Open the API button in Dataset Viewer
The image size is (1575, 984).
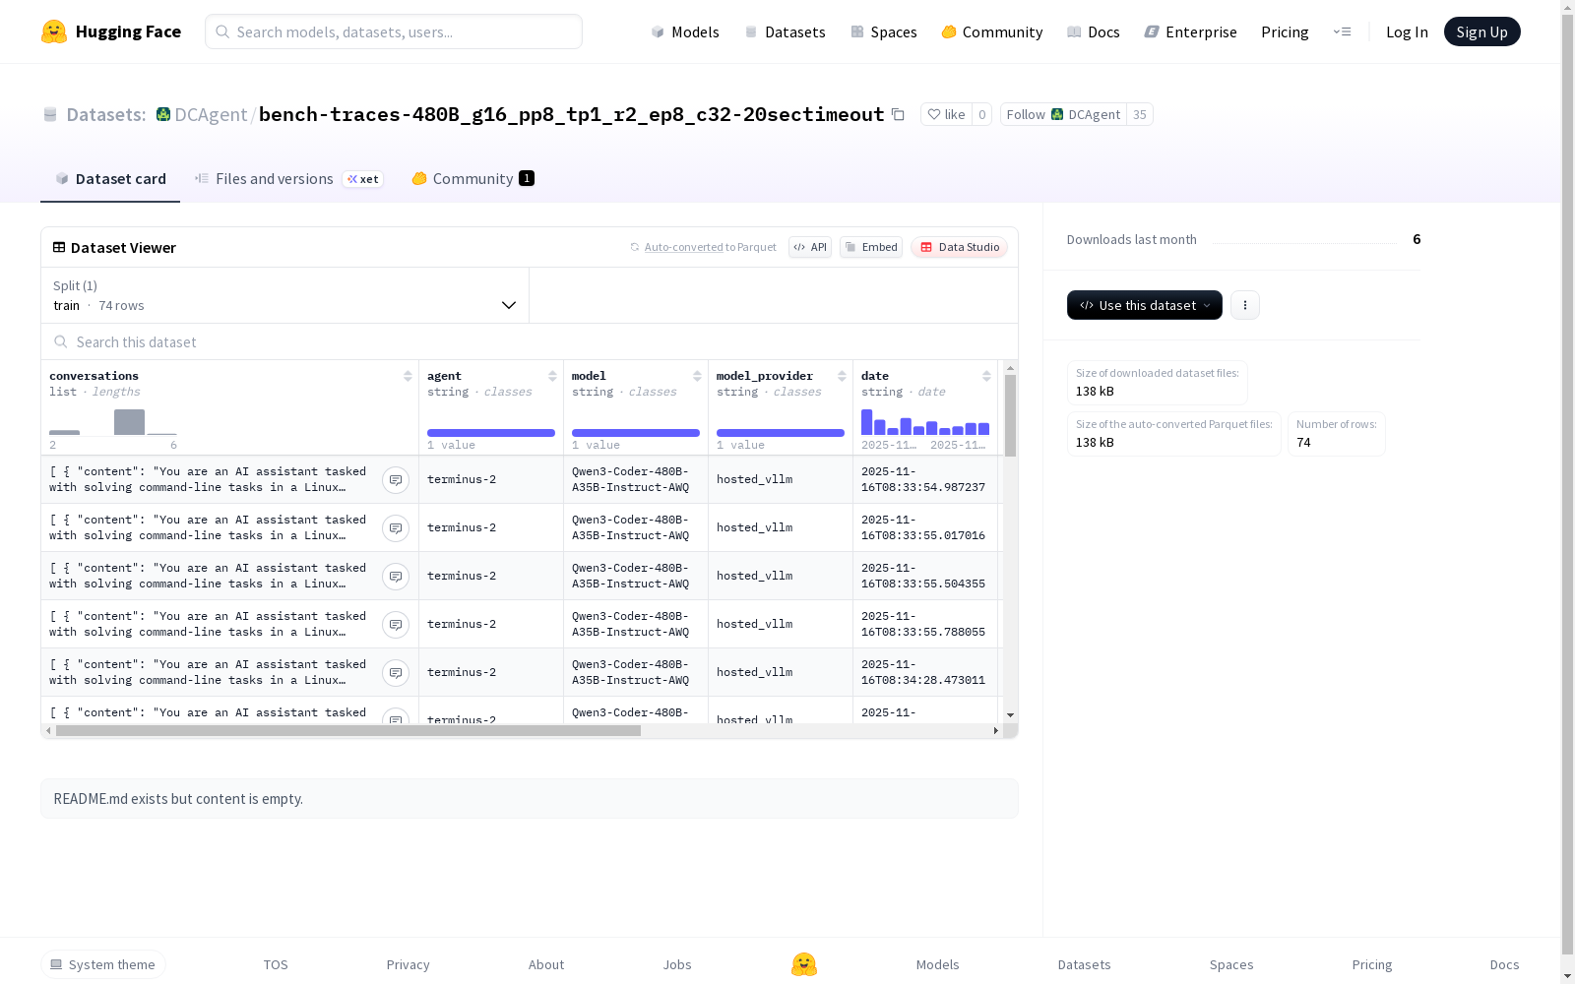point(810,247)
